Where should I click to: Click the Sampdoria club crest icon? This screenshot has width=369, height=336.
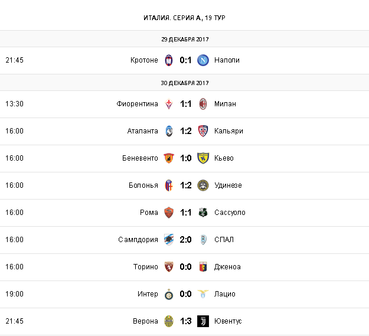(169, 240)
